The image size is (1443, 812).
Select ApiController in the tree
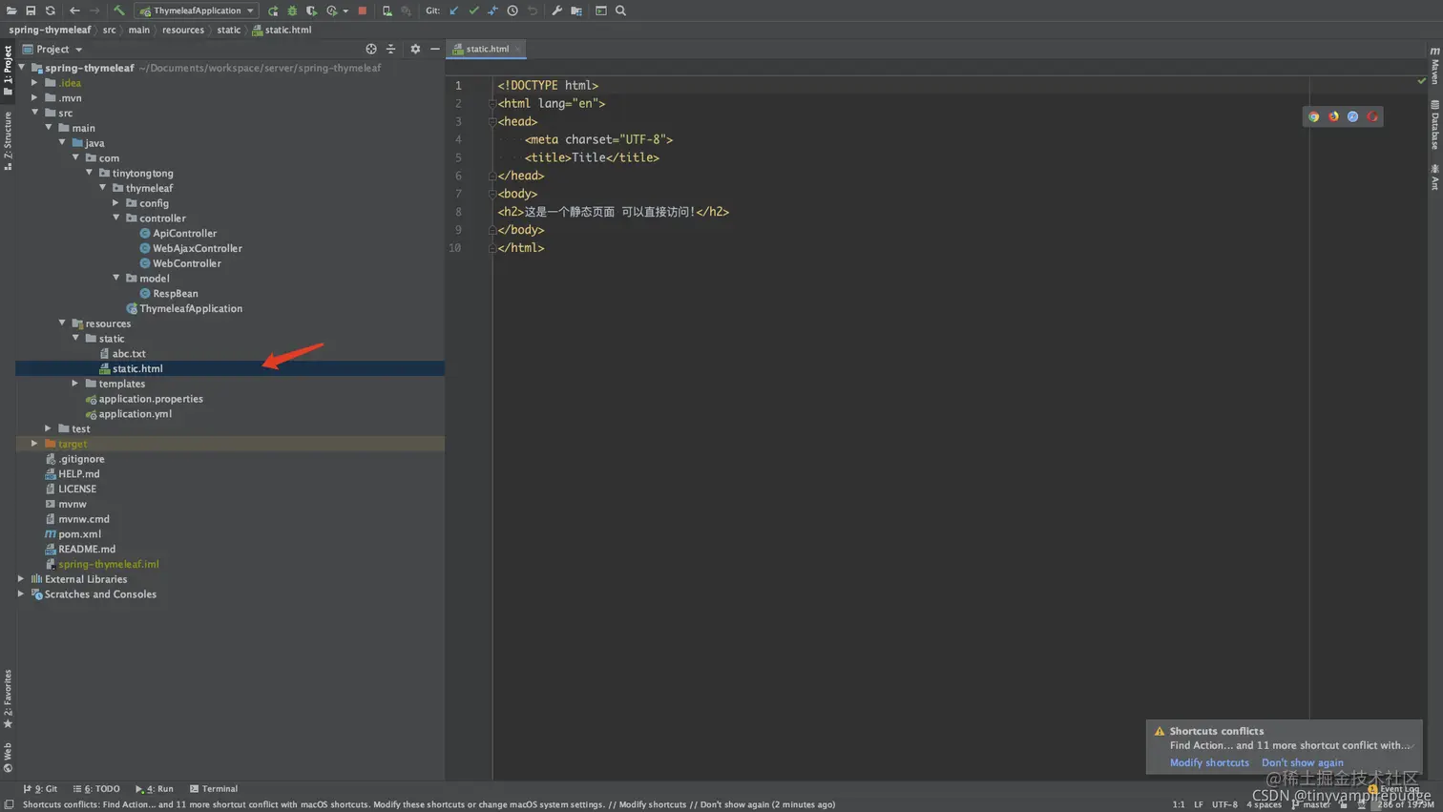tap(184, 233)
